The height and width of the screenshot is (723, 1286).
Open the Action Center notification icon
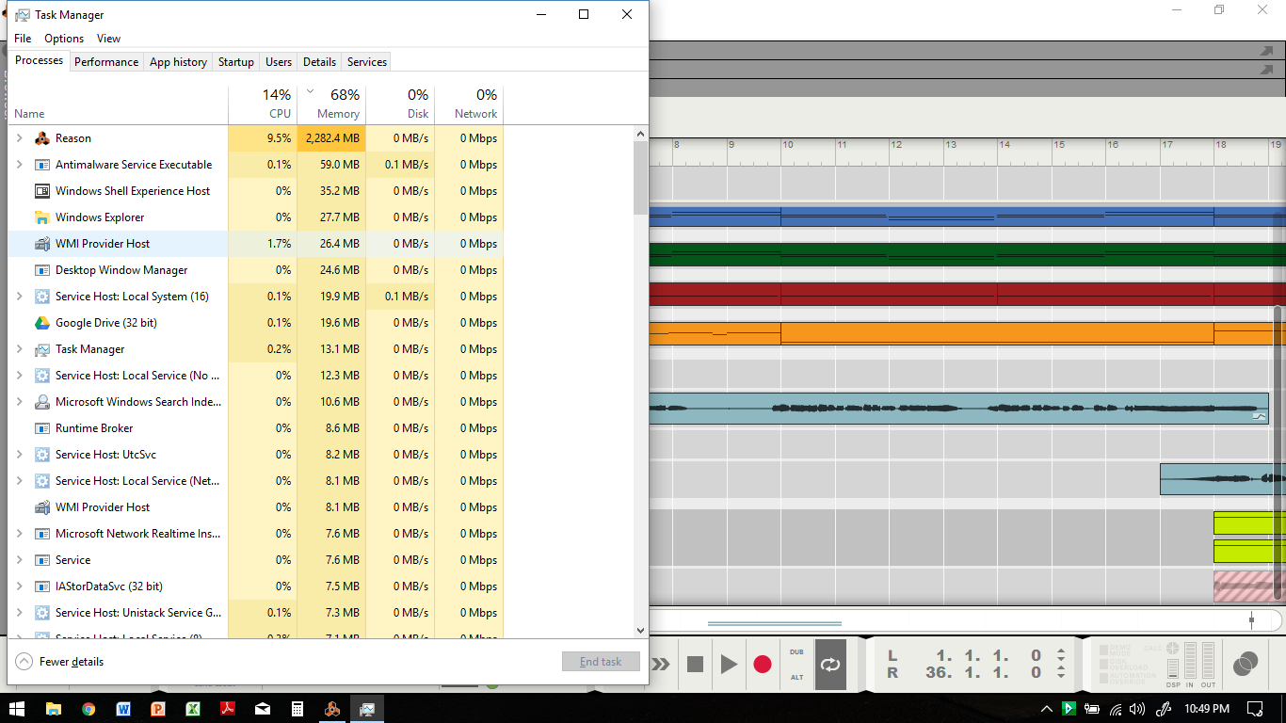(1255, 709)
